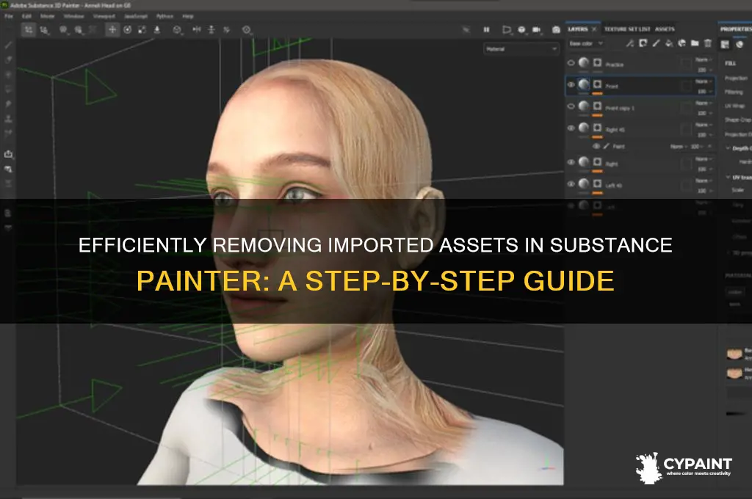Screen dimensions: 752x499
Task: Click the circular rotate icon in top toolbar
Action: click(x=128, y=29)
